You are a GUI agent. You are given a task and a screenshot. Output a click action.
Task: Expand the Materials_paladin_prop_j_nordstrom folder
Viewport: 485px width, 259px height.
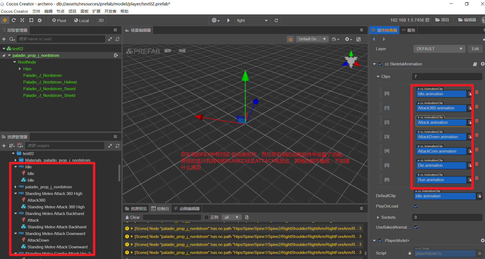coord(15,160)
